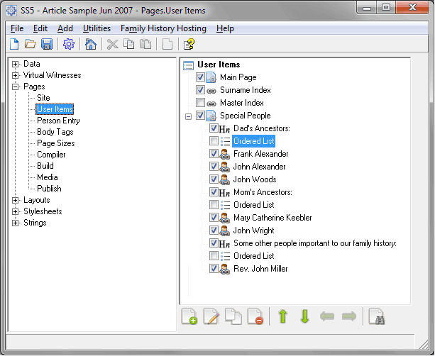Collapse the Special People node
This screenshot has width=435, height=356.
point(188,116)
